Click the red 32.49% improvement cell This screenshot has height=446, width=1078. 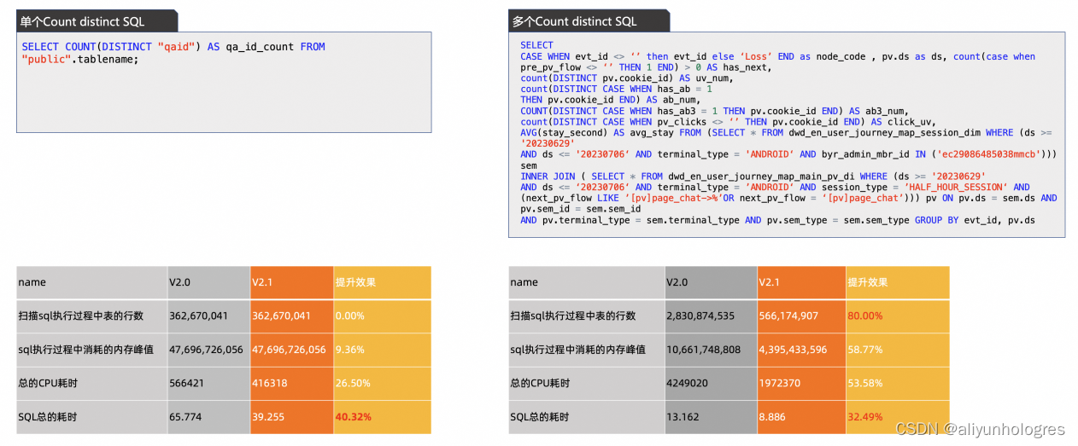coord(897,417)
